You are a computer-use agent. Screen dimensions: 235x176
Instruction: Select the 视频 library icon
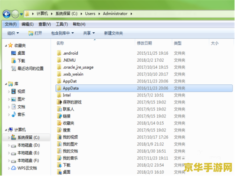coord(14,91)
